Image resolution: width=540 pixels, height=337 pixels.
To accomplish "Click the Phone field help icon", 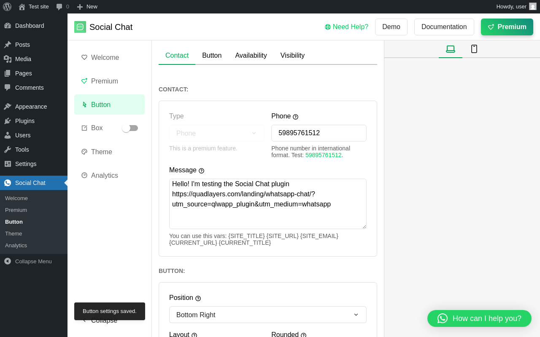I will 295,117.
